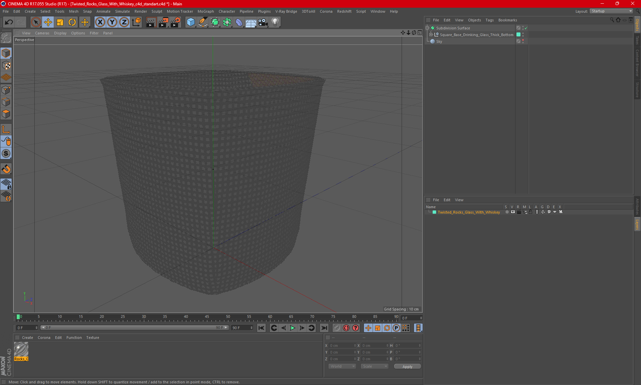Toggle Sky visibility dots
641x385 pixels.
[523, 41]
